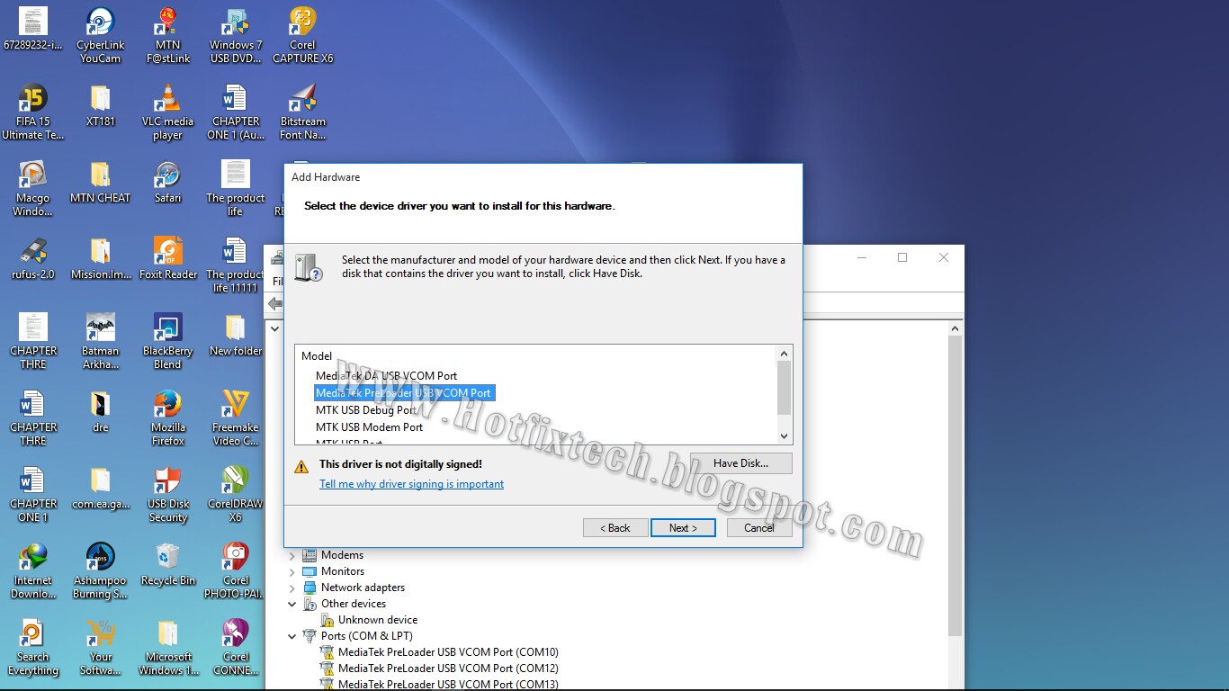Expand Network adapters in Device Manager

pos(292,588)
